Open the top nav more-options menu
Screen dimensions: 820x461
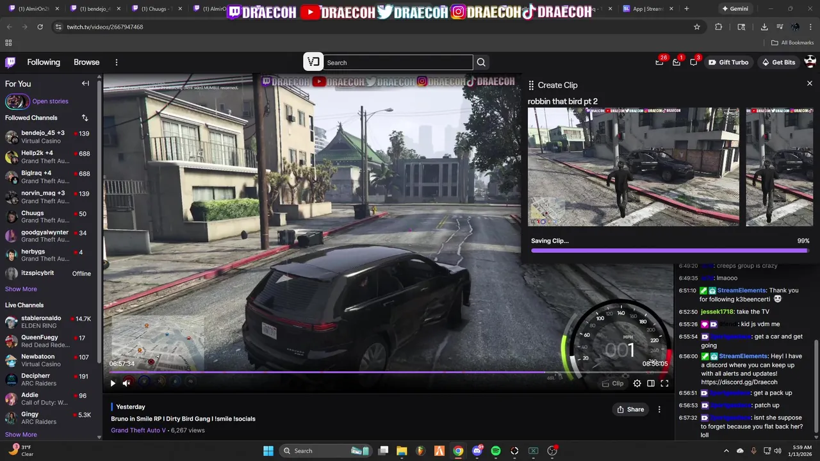(x=117, y=62)
